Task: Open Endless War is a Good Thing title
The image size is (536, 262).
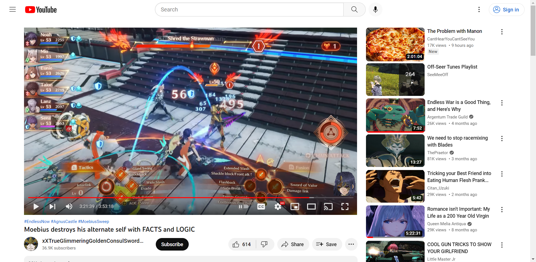Action: (459, 106)
